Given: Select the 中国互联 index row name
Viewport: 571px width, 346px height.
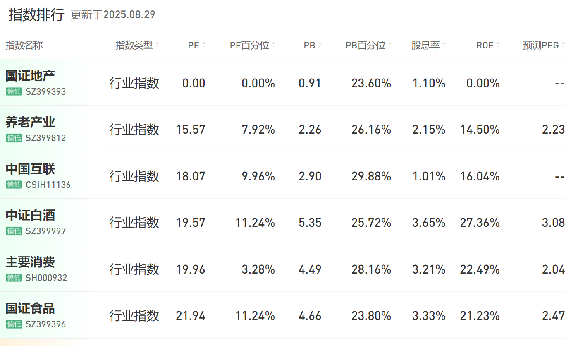Looking at the screenshot, I should coord(30,169).
